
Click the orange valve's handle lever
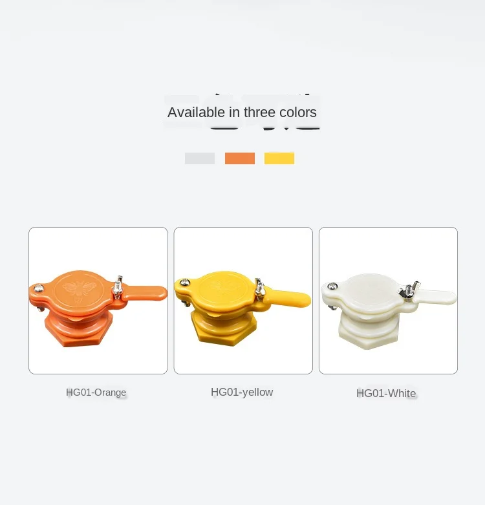[144, 293]
